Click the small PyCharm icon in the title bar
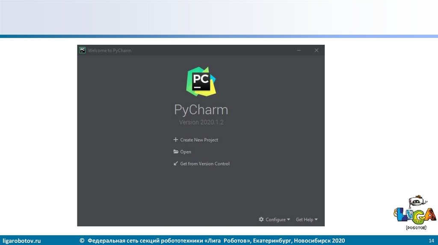The image size is (438, 245). pos(83,50)
